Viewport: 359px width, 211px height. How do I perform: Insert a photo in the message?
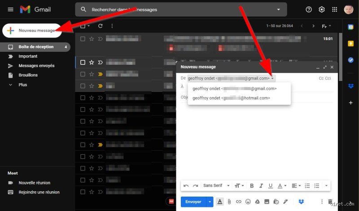(x=267, y=202)
